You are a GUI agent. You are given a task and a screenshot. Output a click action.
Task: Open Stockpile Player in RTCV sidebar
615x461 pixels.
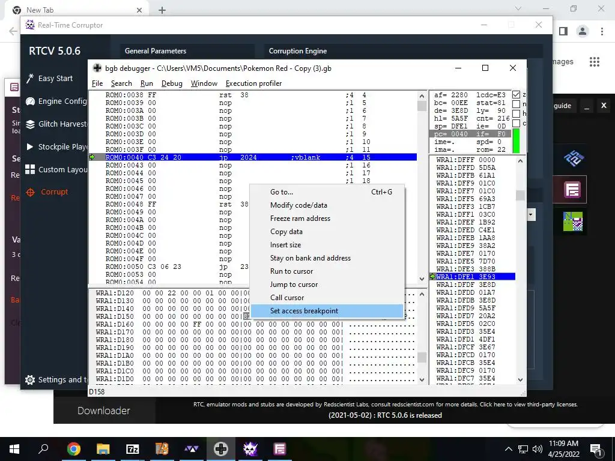click(x=56, y=146)
